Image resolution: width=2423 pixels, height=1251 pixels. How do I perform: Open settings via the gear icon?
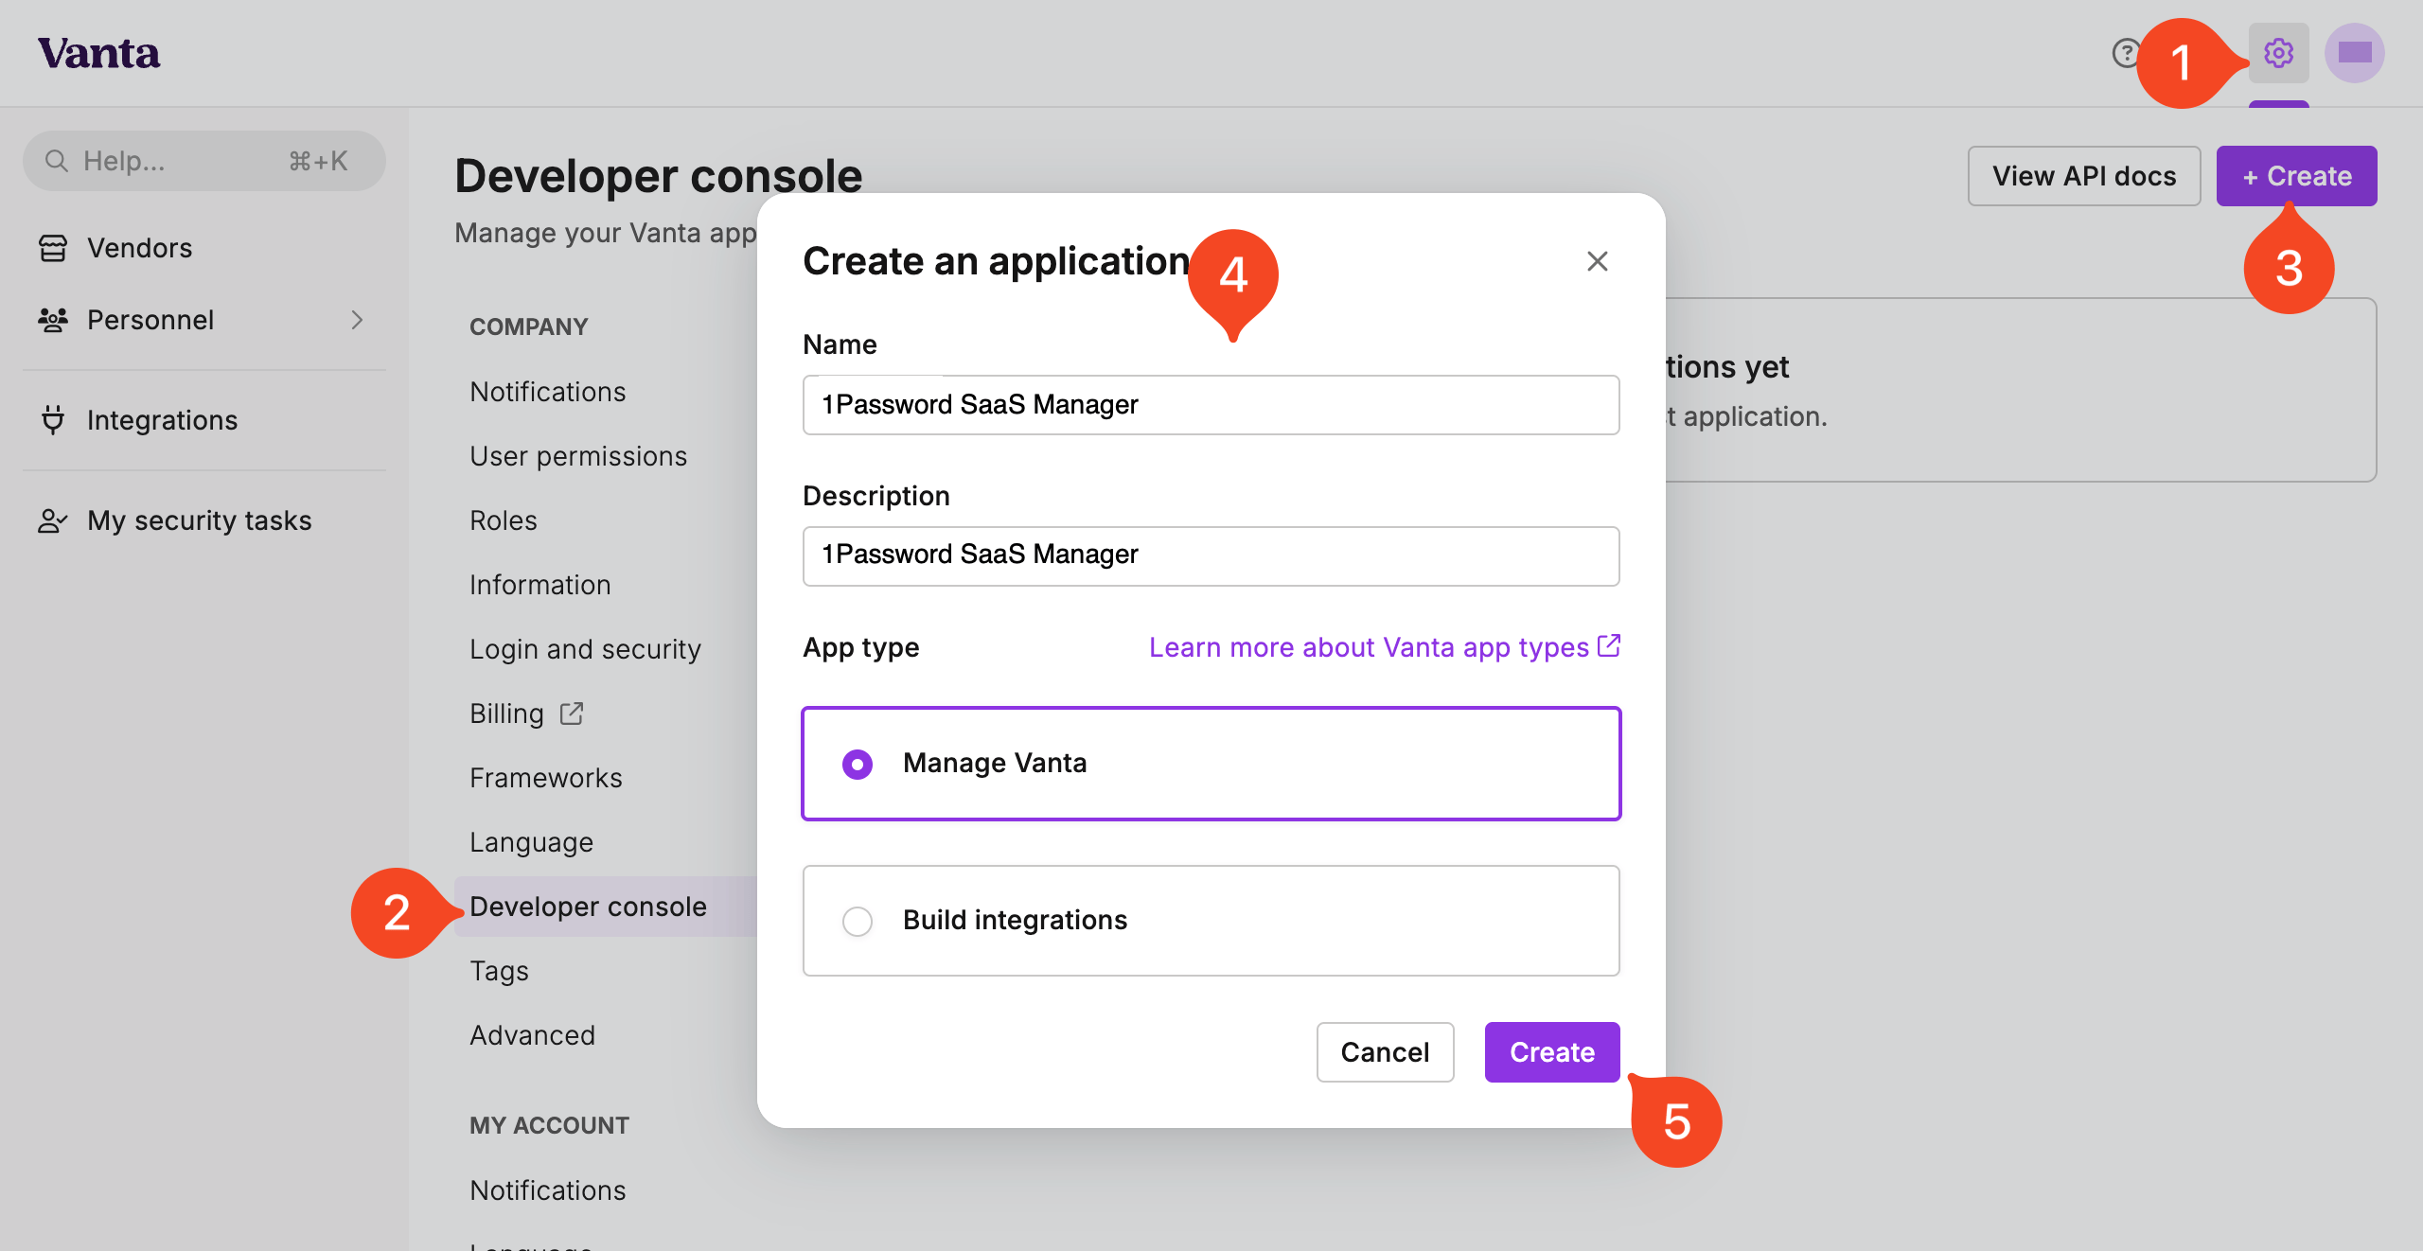pyautogui.click(x=2278, y=53)
